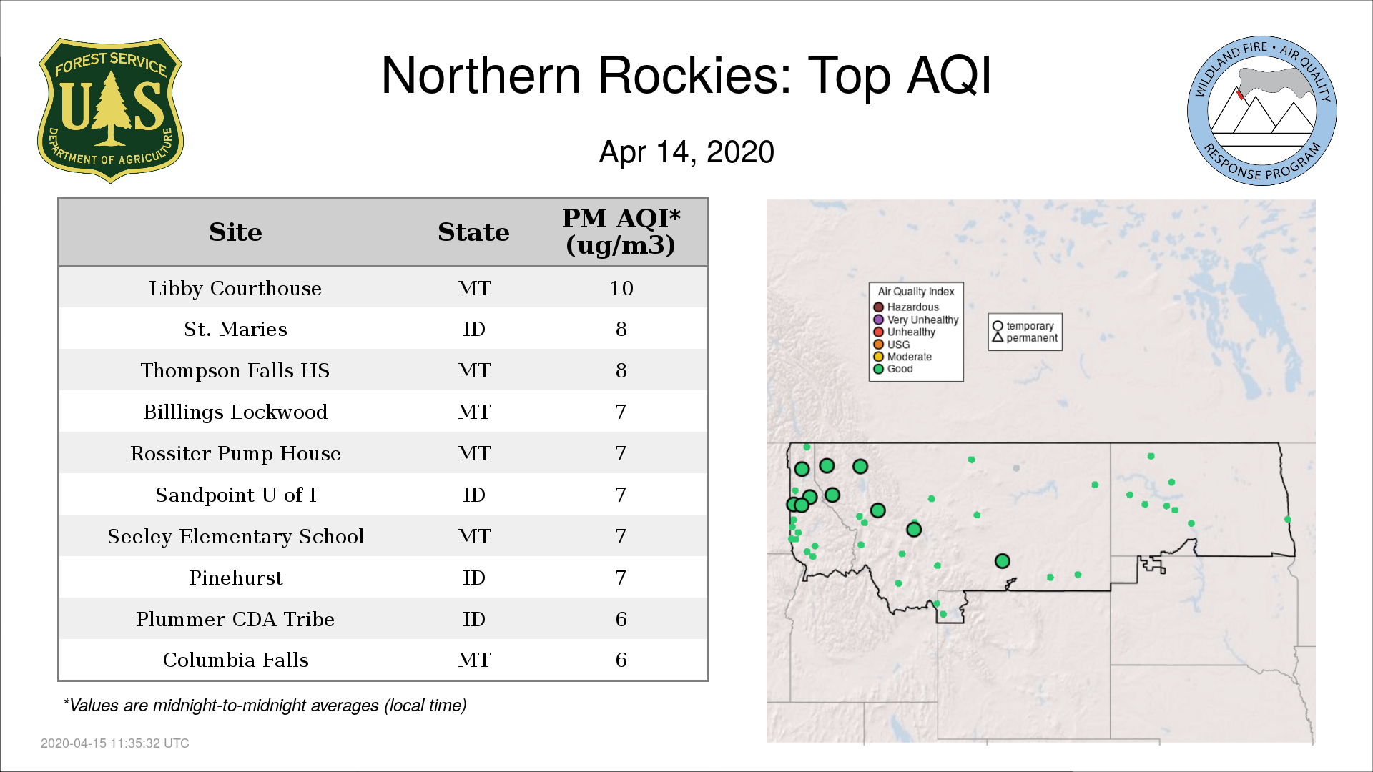This screenshot has width=1373, height=772.
Task: Select the Libby Courthouse site cell
Action: (x=235, y=288)
